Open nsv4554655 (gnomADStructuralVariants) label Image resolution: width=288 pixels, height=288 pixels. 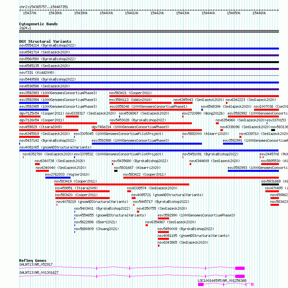coord(110,215)
